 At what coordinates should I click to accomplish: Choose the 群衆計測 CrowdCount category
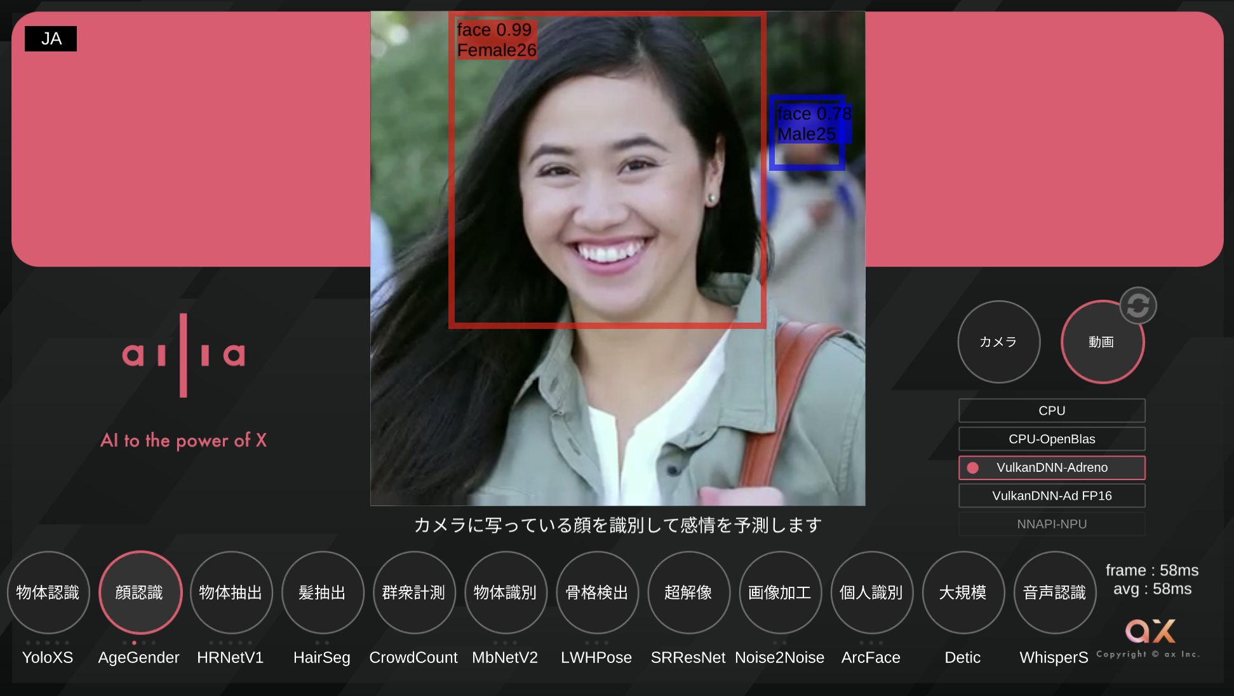[x=414, y=592]
